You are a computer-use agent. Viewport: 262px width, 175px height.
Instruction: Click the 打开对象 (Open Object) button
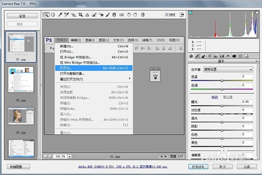tap(198, 166)
